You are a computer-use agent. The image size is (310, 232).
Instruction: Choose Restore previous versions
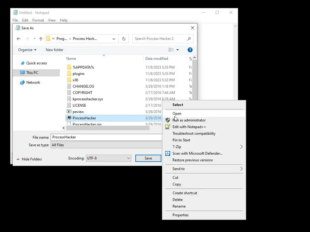coord(204,160)
